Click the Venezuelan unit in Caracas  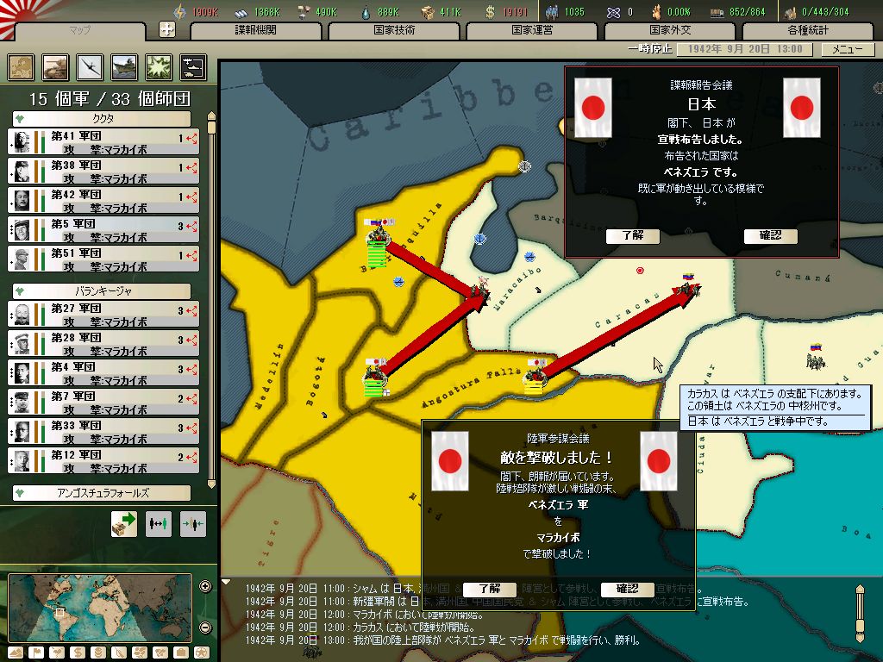pyautogui.click(x=687, y=287)
